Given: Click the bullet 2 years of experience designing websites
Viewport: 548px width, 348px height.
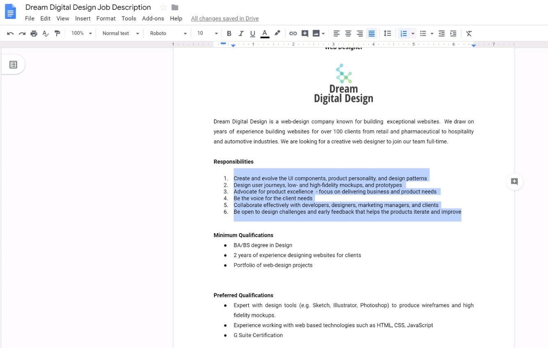Looking at the screenshot, I should [x=297, y=255].
